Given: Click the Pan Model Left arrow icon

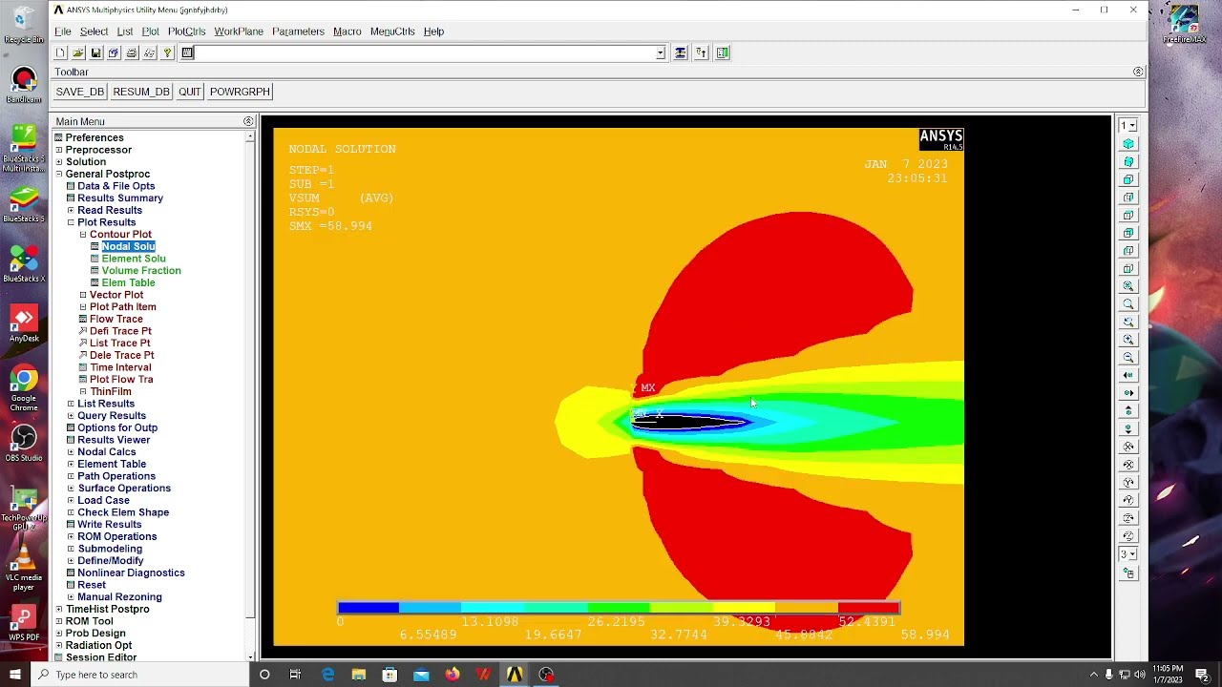Looking at the screenshot, I should (x=1128, y=375).
